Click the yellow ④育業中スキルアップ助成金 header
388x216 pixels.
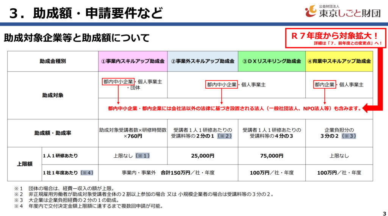339,61
